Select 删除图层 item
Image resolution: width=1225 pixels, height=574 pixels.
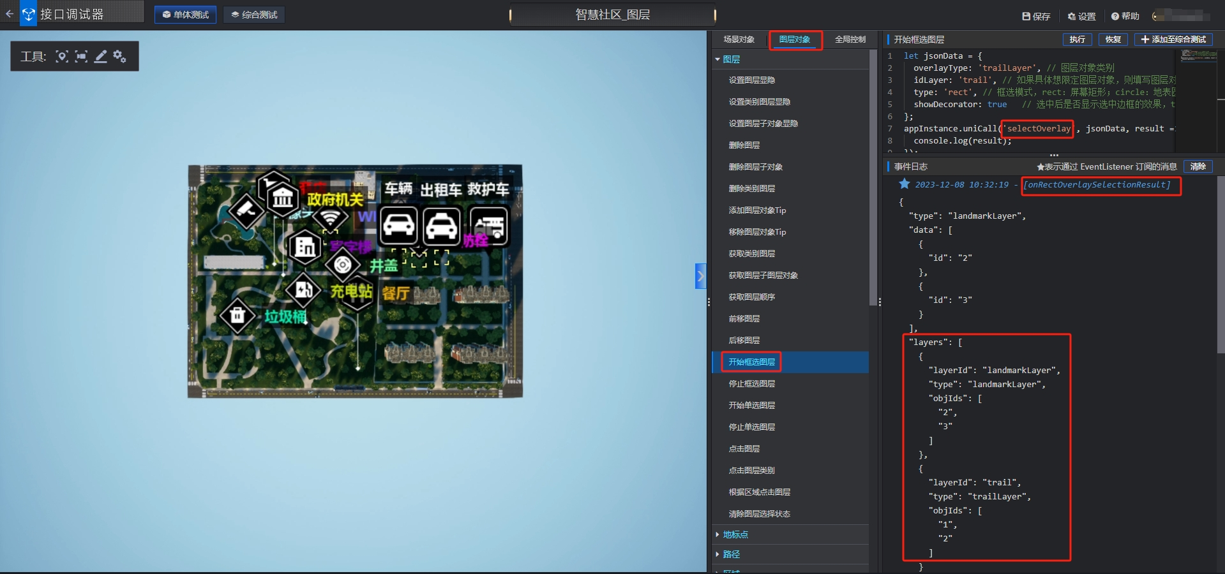tap(790, 145)
